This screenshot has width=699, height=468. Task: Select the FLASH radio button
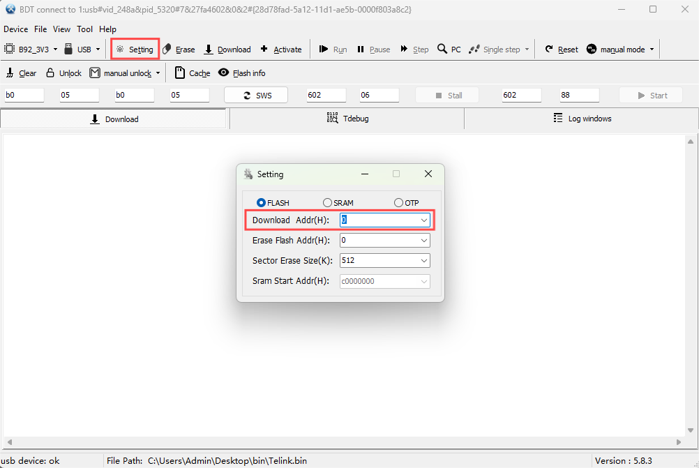point(261,203)
